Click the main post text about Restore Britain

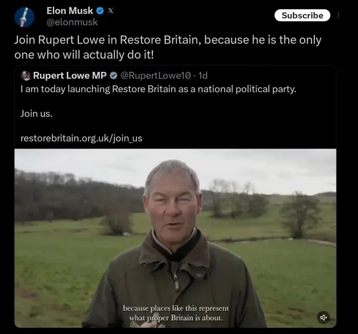167,47
